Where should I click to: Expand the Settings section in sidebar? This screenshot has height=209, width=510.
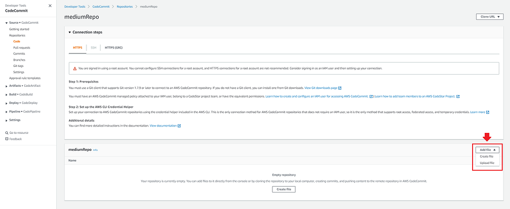click(6, 120)
